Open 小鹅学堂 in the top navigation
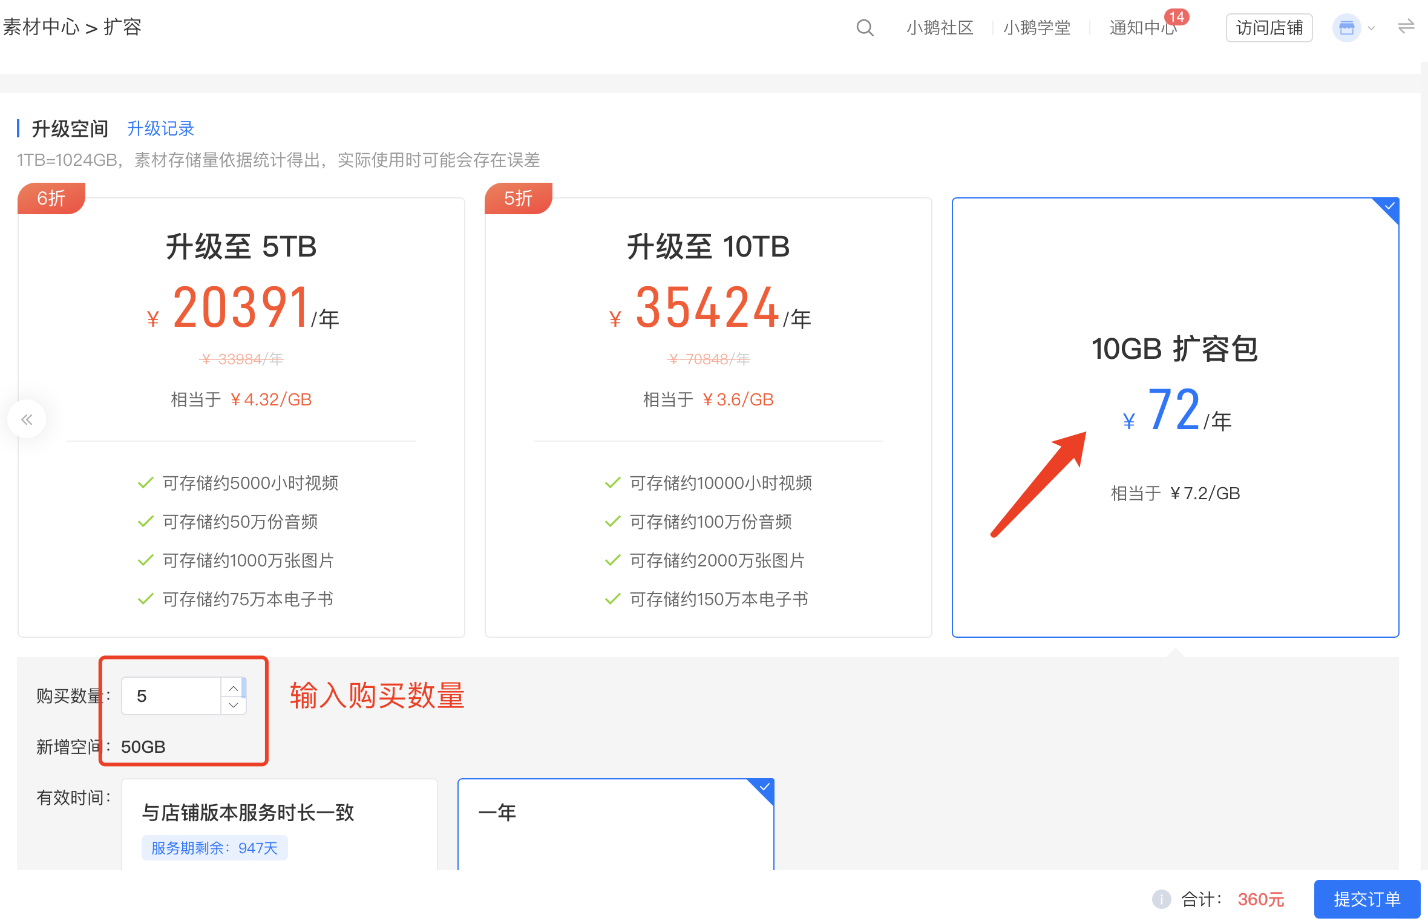 point(1037,28)
